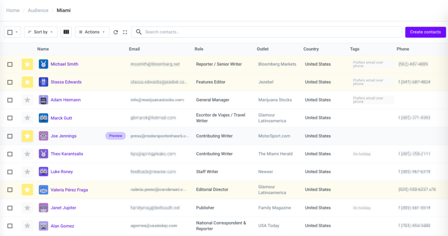
Task: Star Luke Roney as favorite
Action: click(28, 172)
